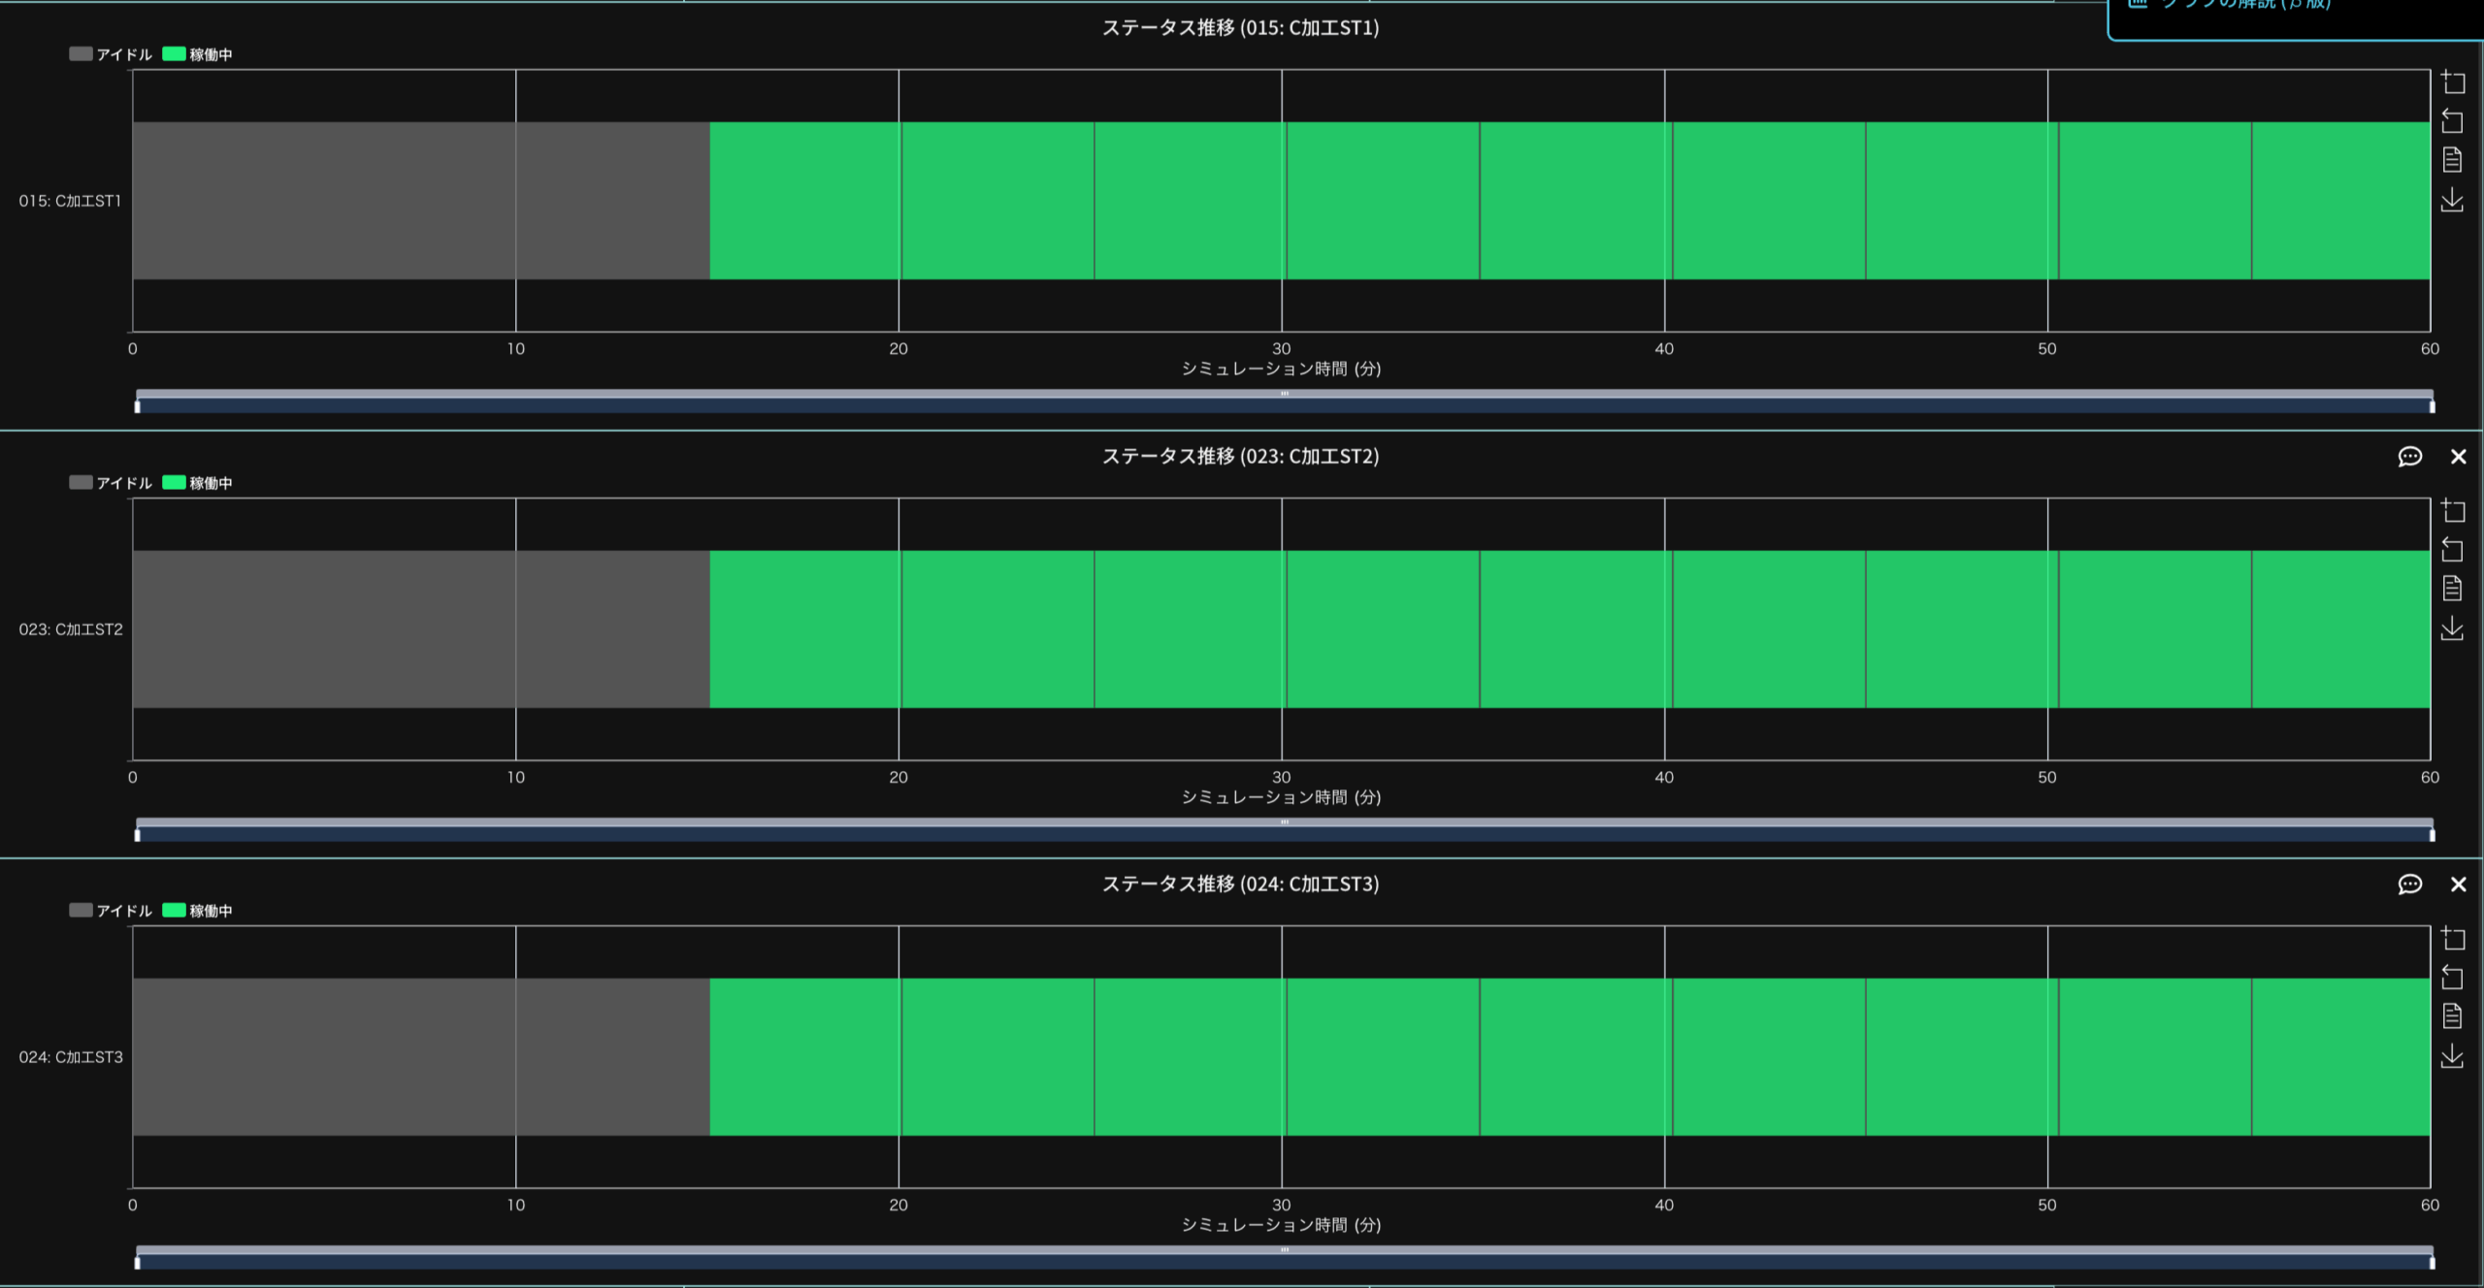Close the 023: C加工ST2 chart panel
Screen dimensions: 2484x1288
(2459, 457)
